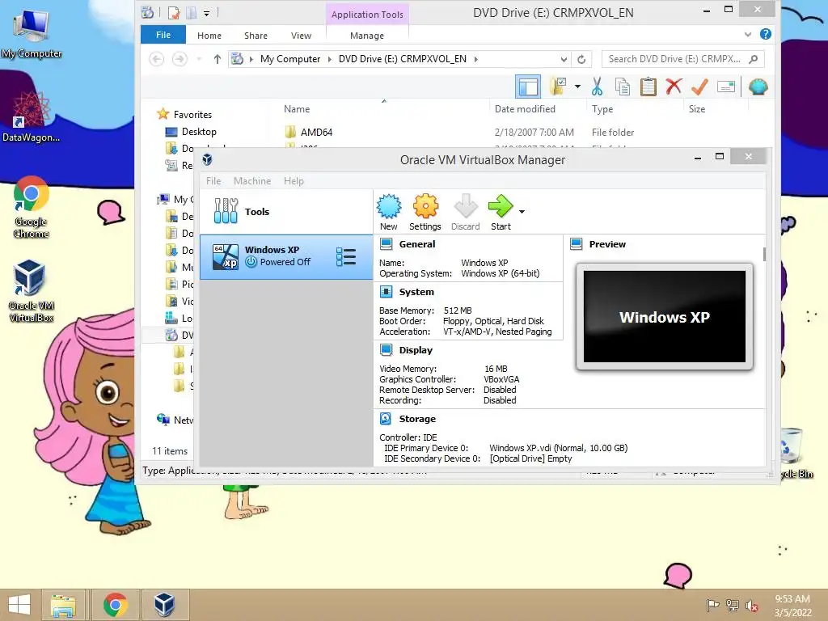Screen dimensions: 828x621
Task: Click the New virtual machine icon
Action: pyautogui.click(x=389, y=206)
